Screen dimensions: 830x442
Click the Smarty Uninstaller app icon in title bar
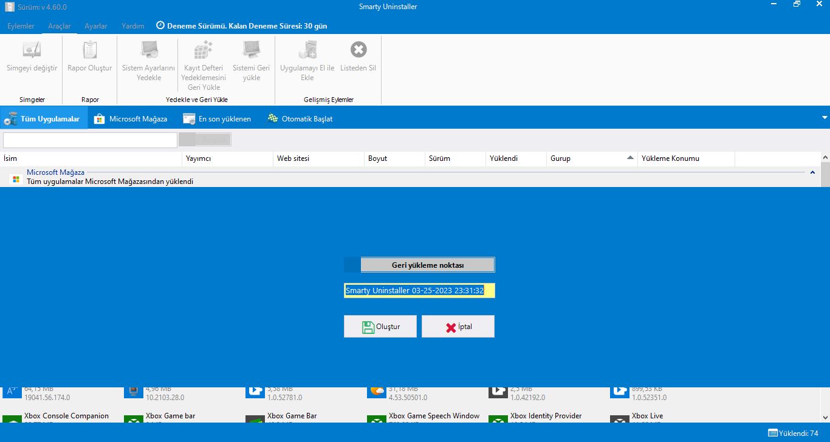(10, 7)
